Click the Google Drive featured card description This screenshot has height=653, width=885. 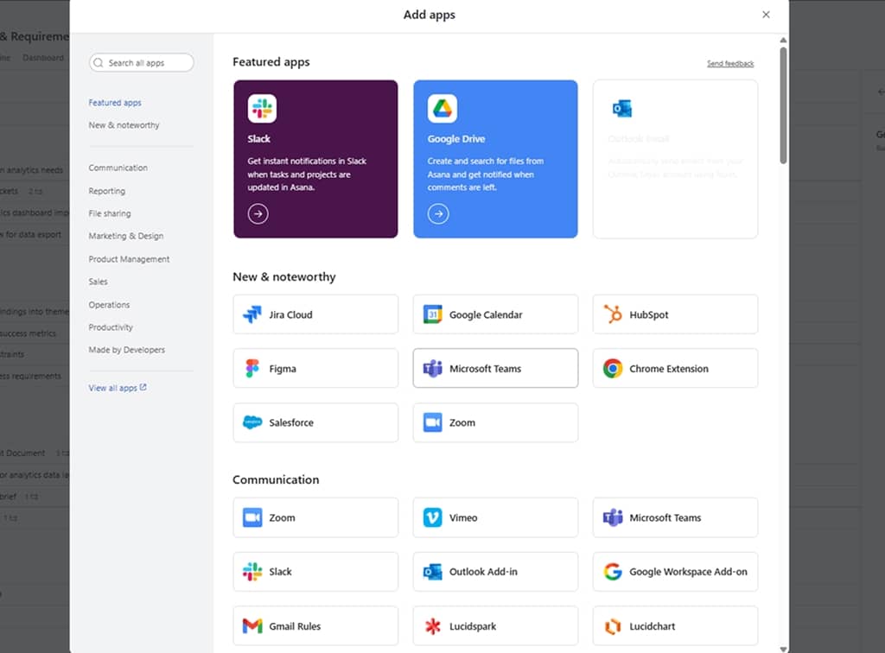point(486,174)
